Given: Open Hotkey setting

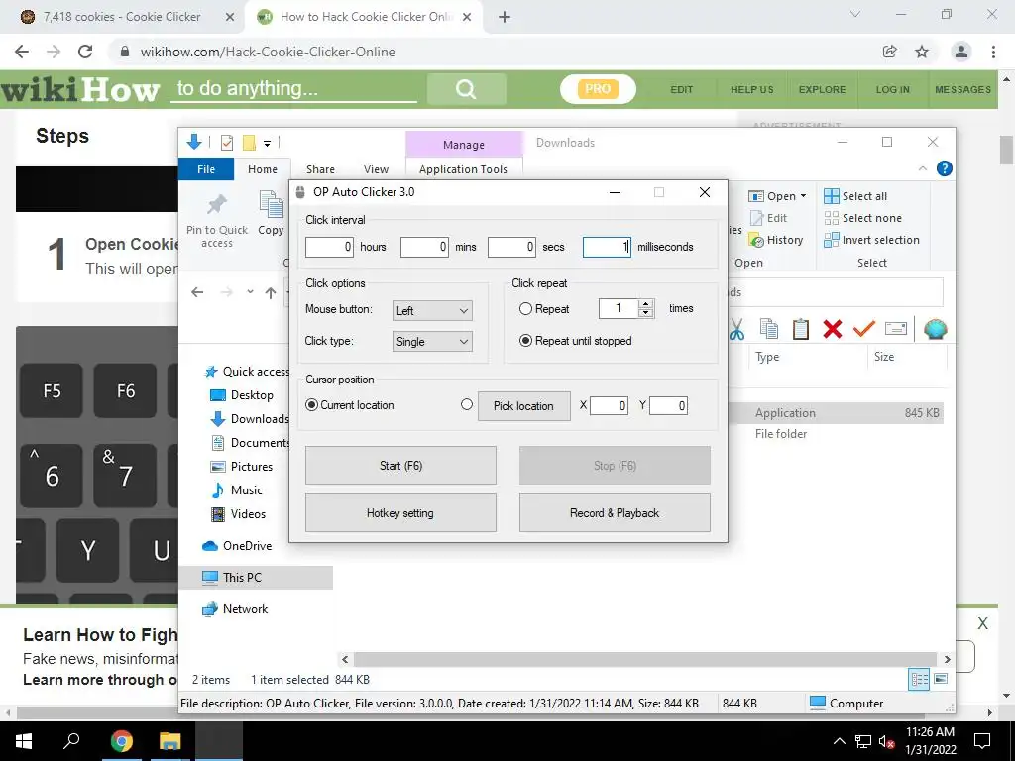Looking at the screenshot, I should tap(400, 513).
